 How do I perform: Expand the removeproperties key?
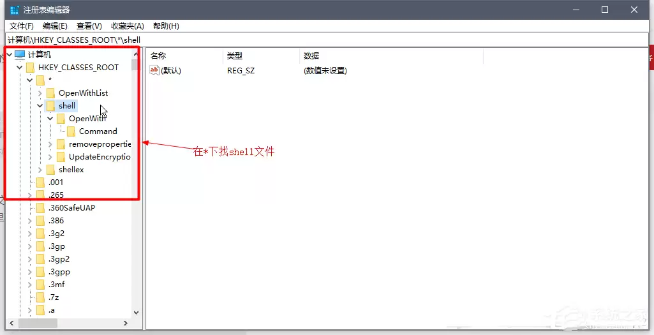tap(50, 144)
